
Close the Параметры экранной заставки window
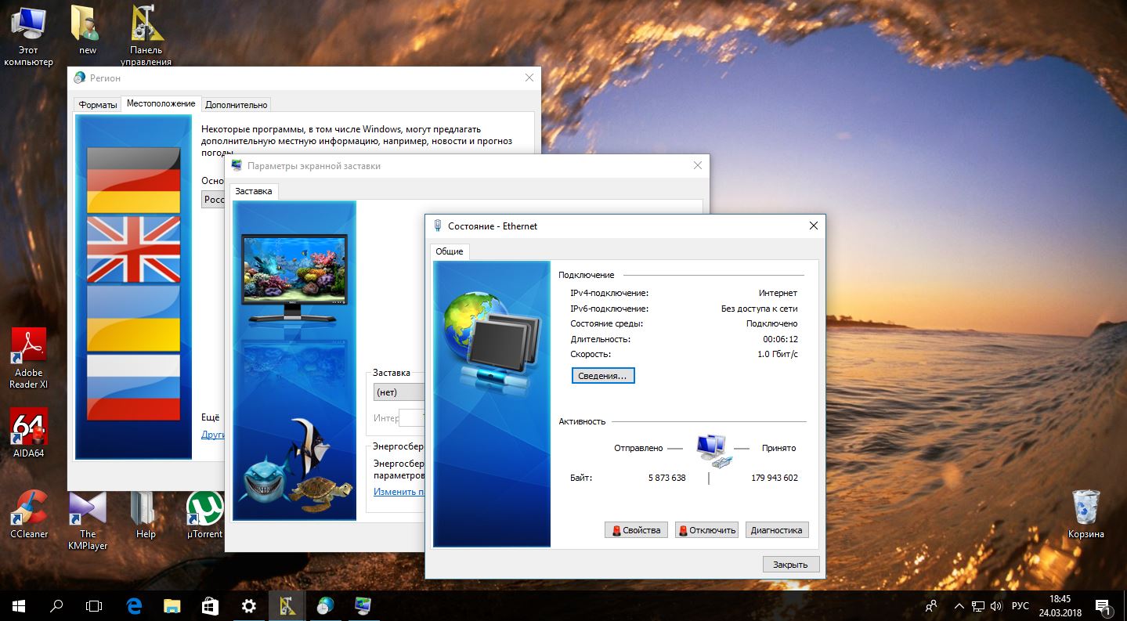[698, 165]
